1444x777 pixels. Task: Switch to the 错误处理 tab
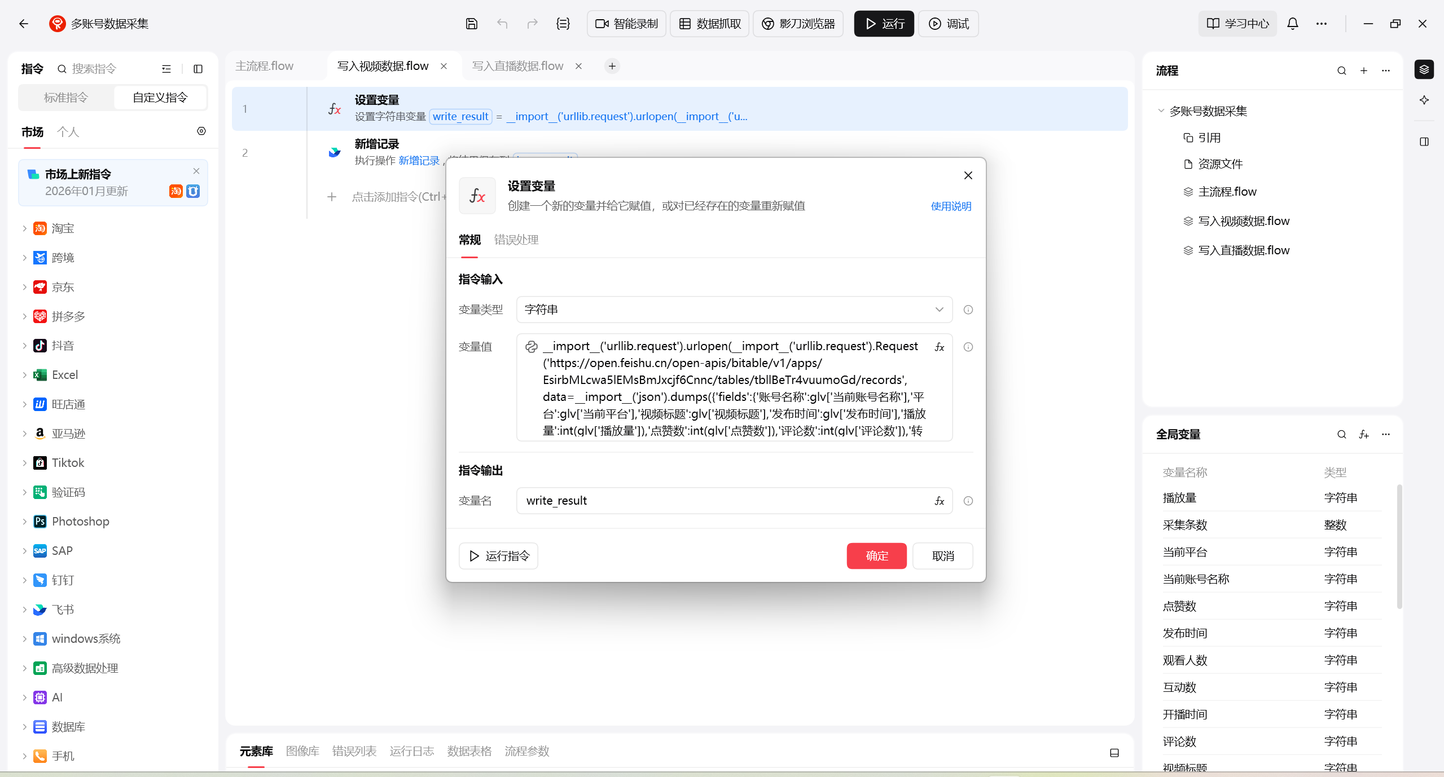pyautogui.click(x=516, y=240)
